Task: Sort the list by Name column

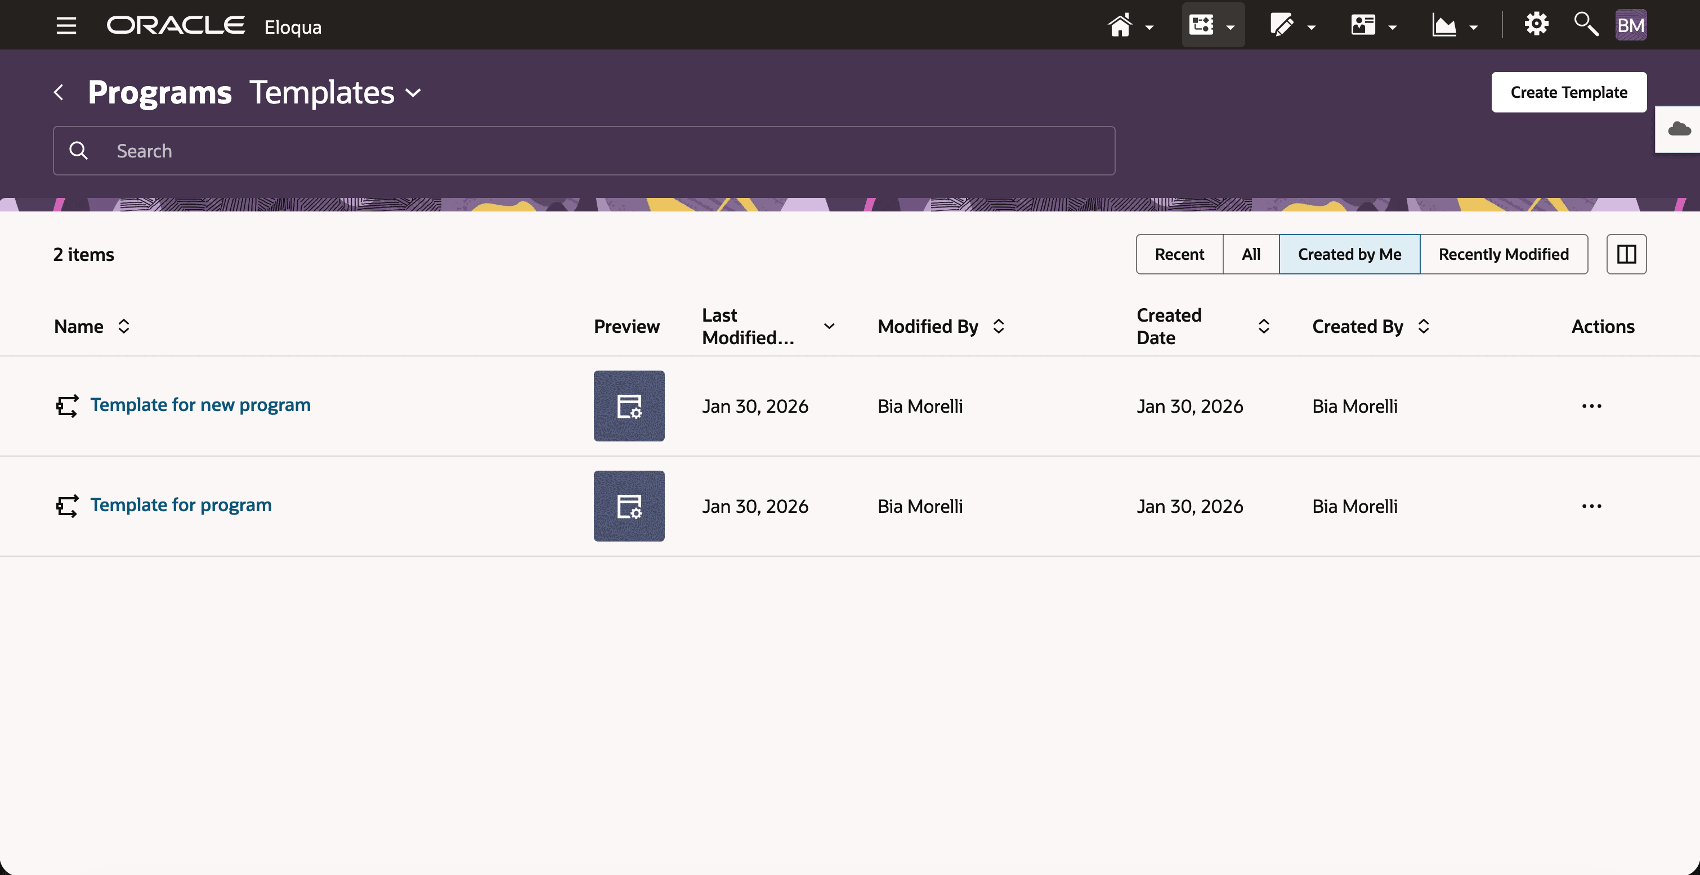Action: [x=123, y=326]
